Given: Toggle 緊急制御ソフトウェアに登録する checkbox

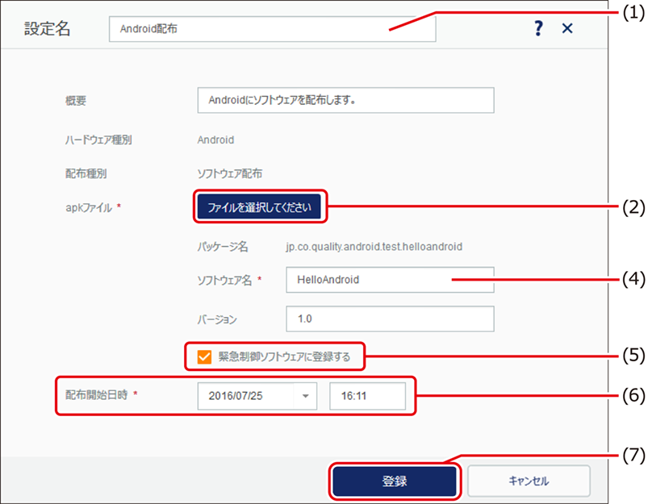Looking at the screenshot, I should pyautogui.click(x=204, y=356).
